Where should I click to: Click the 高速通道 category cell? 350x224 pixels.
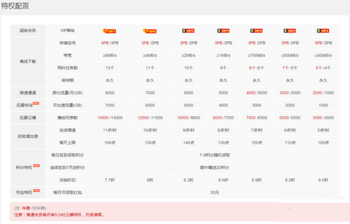click(x=27, y=93)
